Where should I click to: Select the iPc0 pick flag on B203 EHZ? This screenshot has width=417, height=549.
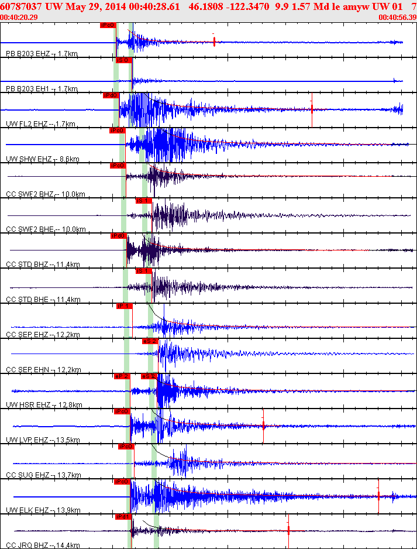pos(108,25)
